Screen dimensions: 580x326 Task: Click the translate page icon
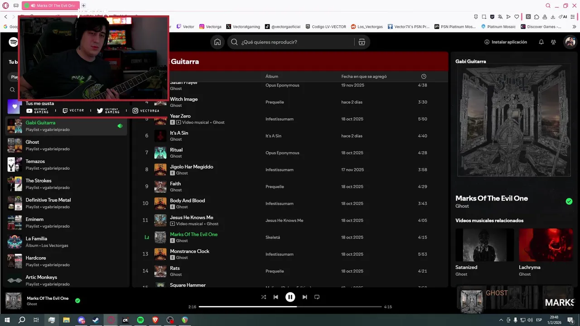[500, 17]
